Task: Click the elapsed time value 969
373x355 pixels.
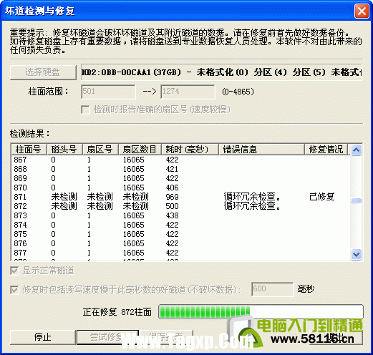Action: pyautogui.click(x=172, y=197)
